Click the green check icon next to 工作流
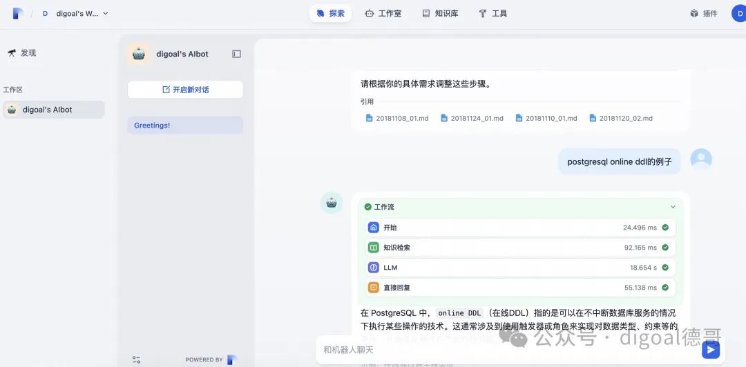The image size is (746, 367). click(367, 207)
